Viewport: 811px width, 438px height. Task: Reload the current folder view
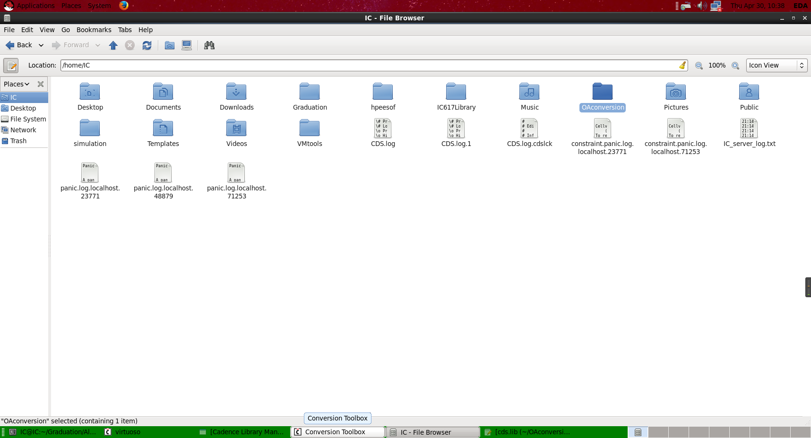click(147, 45)
